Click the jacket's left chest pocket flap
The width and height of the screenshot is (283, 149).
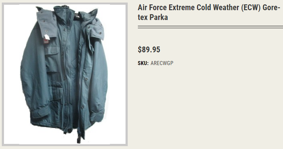(x=52, y=50)
